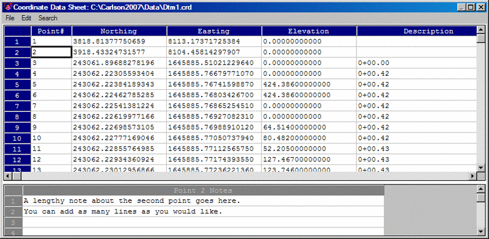Open the Edit menu
The image size is (489, 239).
click(26, 18)
